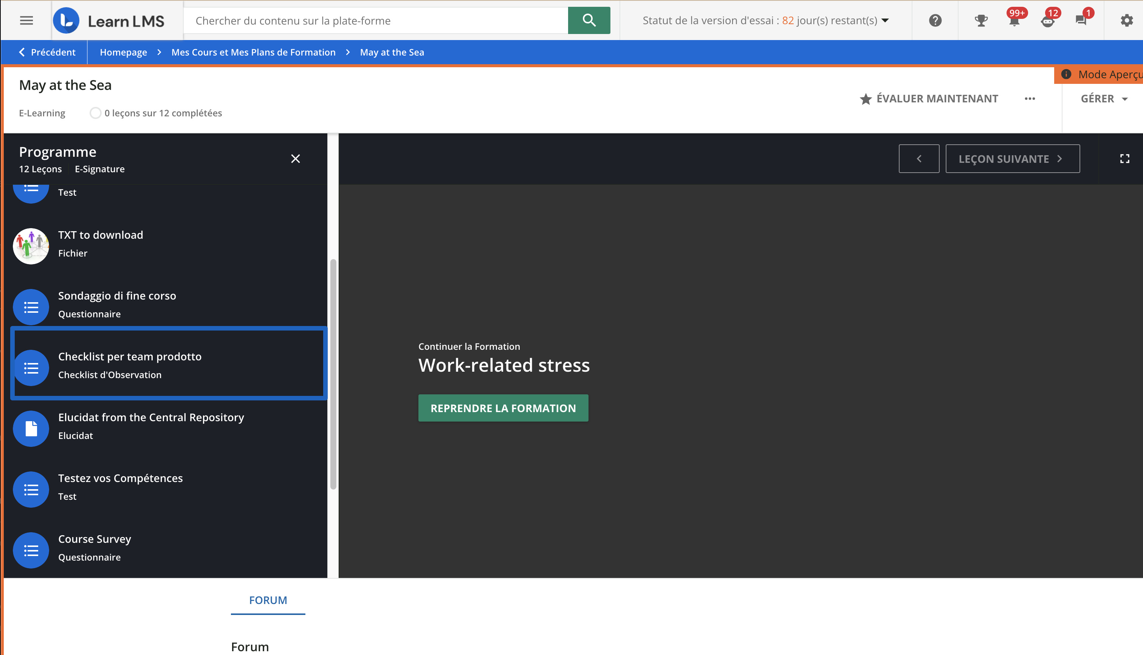Open the chat messages icon
Image resolution: width=1143 pixels, height=655 pixels.
tap(1081, 21)
